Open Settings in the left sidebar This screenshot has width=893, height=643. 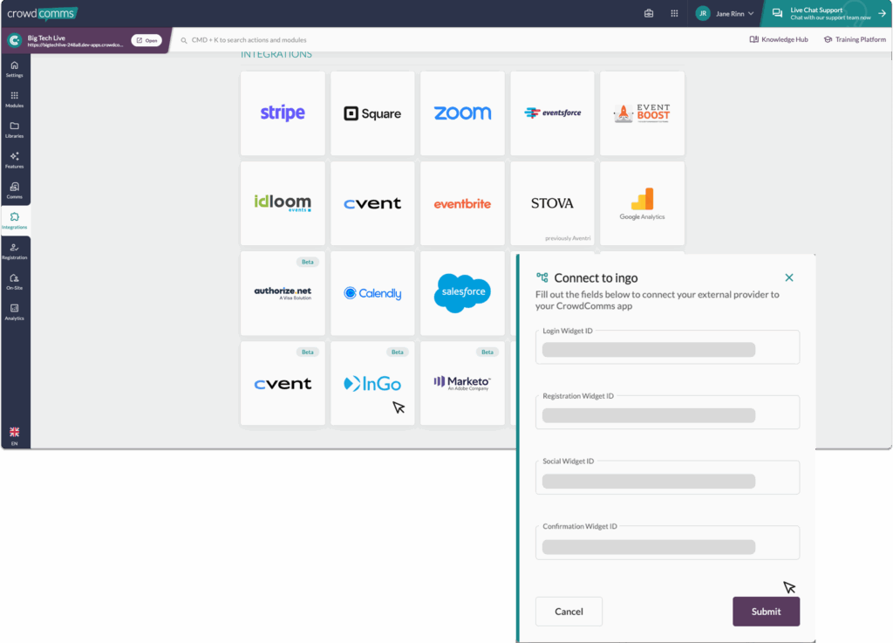(15, 69)
